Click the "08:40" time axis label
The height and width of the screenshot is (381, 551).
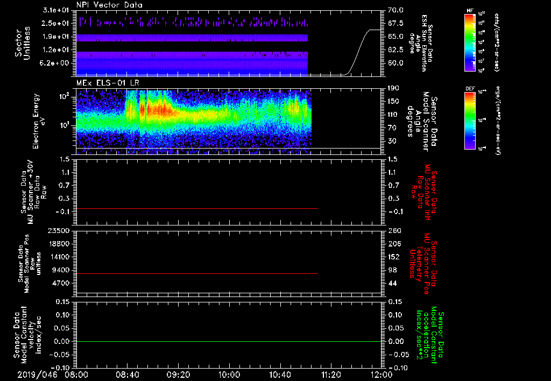[127, 375]
